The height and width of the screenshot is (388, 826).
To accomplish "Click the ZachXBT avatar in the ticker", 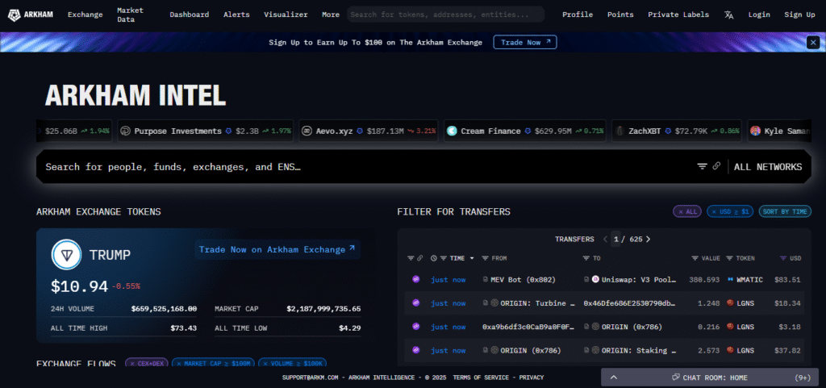I will click(x=620, y=131).
